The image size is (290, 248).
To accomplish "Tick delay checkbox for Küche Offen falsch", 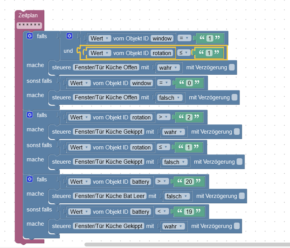I will [234, 97].
